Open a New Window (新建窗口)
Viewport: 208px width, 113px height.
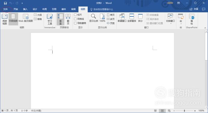tap(122, 18)
